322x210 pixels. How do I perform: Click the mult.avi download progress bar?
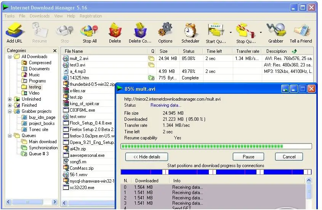pos(216,146)
